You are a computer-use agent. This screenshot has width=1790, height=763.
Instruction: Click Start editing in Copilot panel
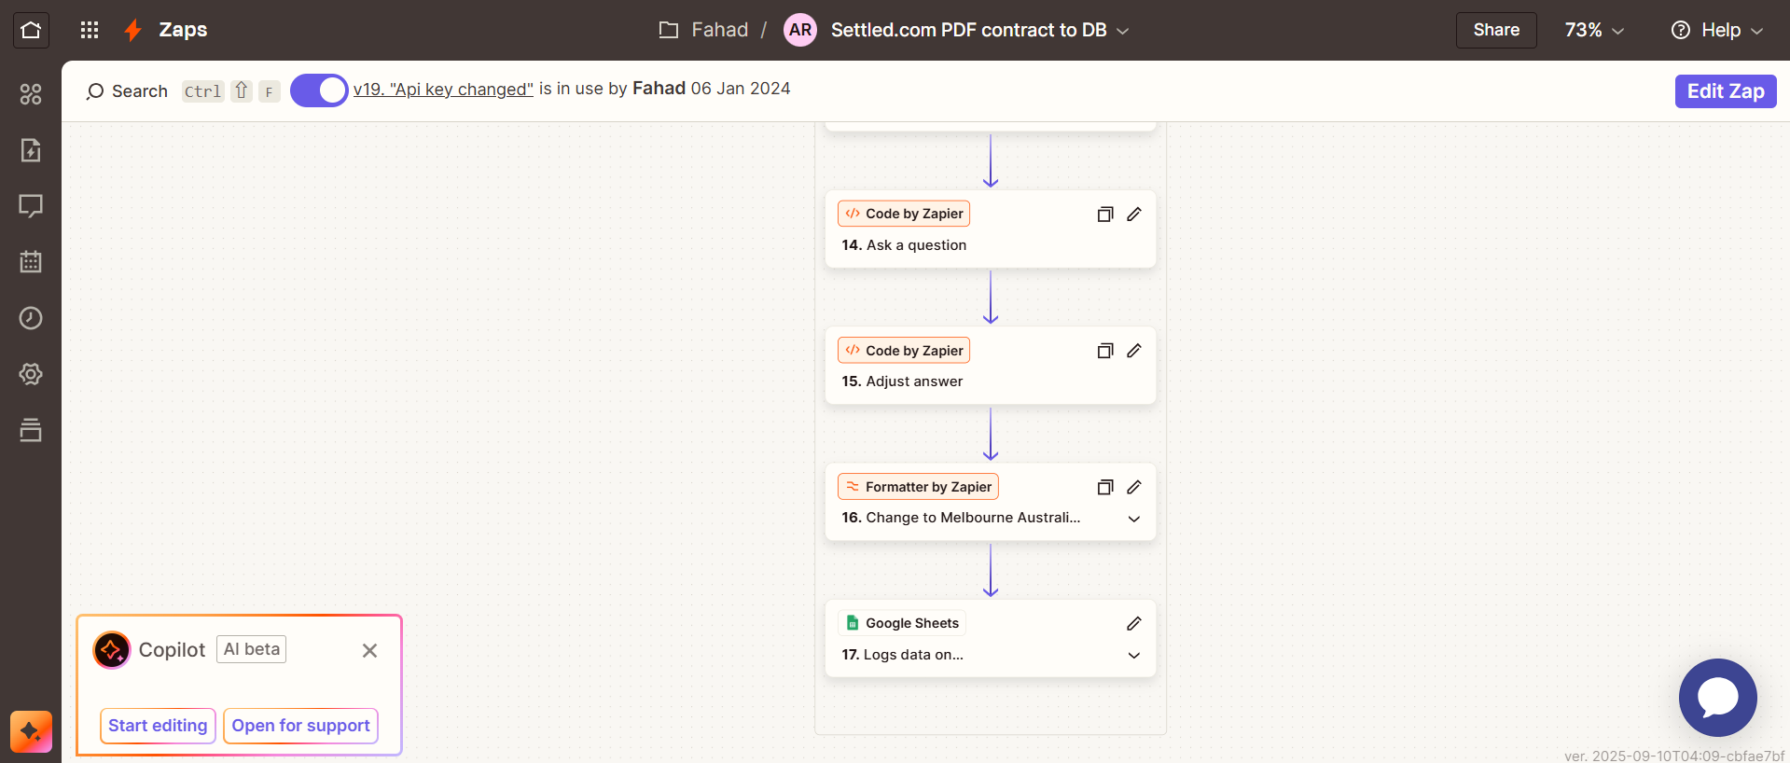(158, 726)
